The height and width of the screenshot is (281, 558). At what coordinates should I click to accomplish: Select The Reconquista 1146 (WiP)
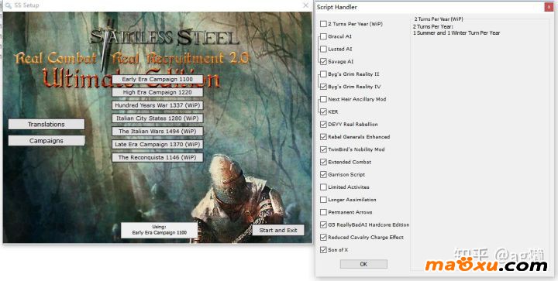coord(157,157)
